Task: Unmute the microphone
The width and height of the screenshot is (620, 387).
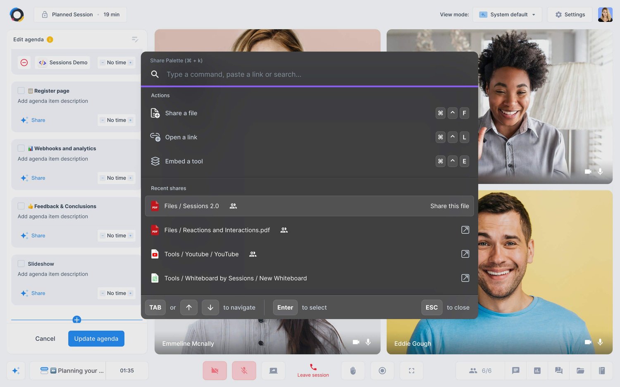Action: click(x=244, y=370)
